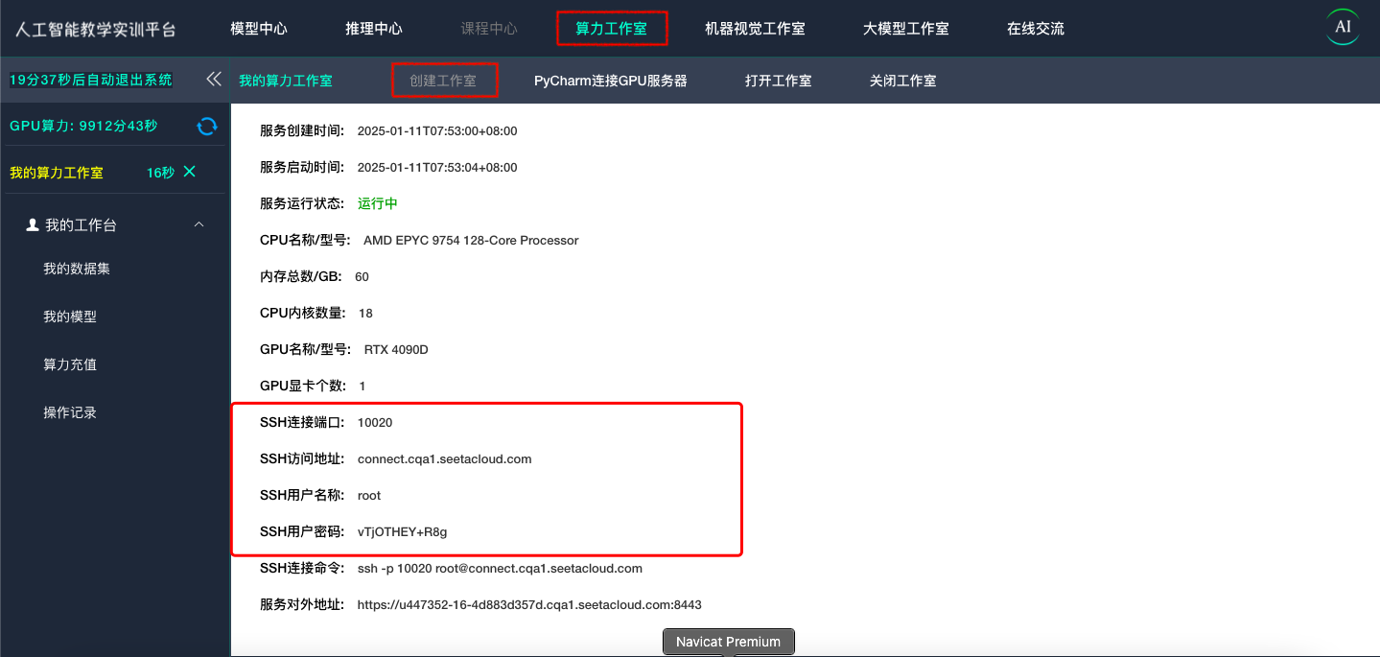The height and width of the screenshot is (657, 1380).
Task: Open the 课程中心 menu
Action: click(489, 29)
